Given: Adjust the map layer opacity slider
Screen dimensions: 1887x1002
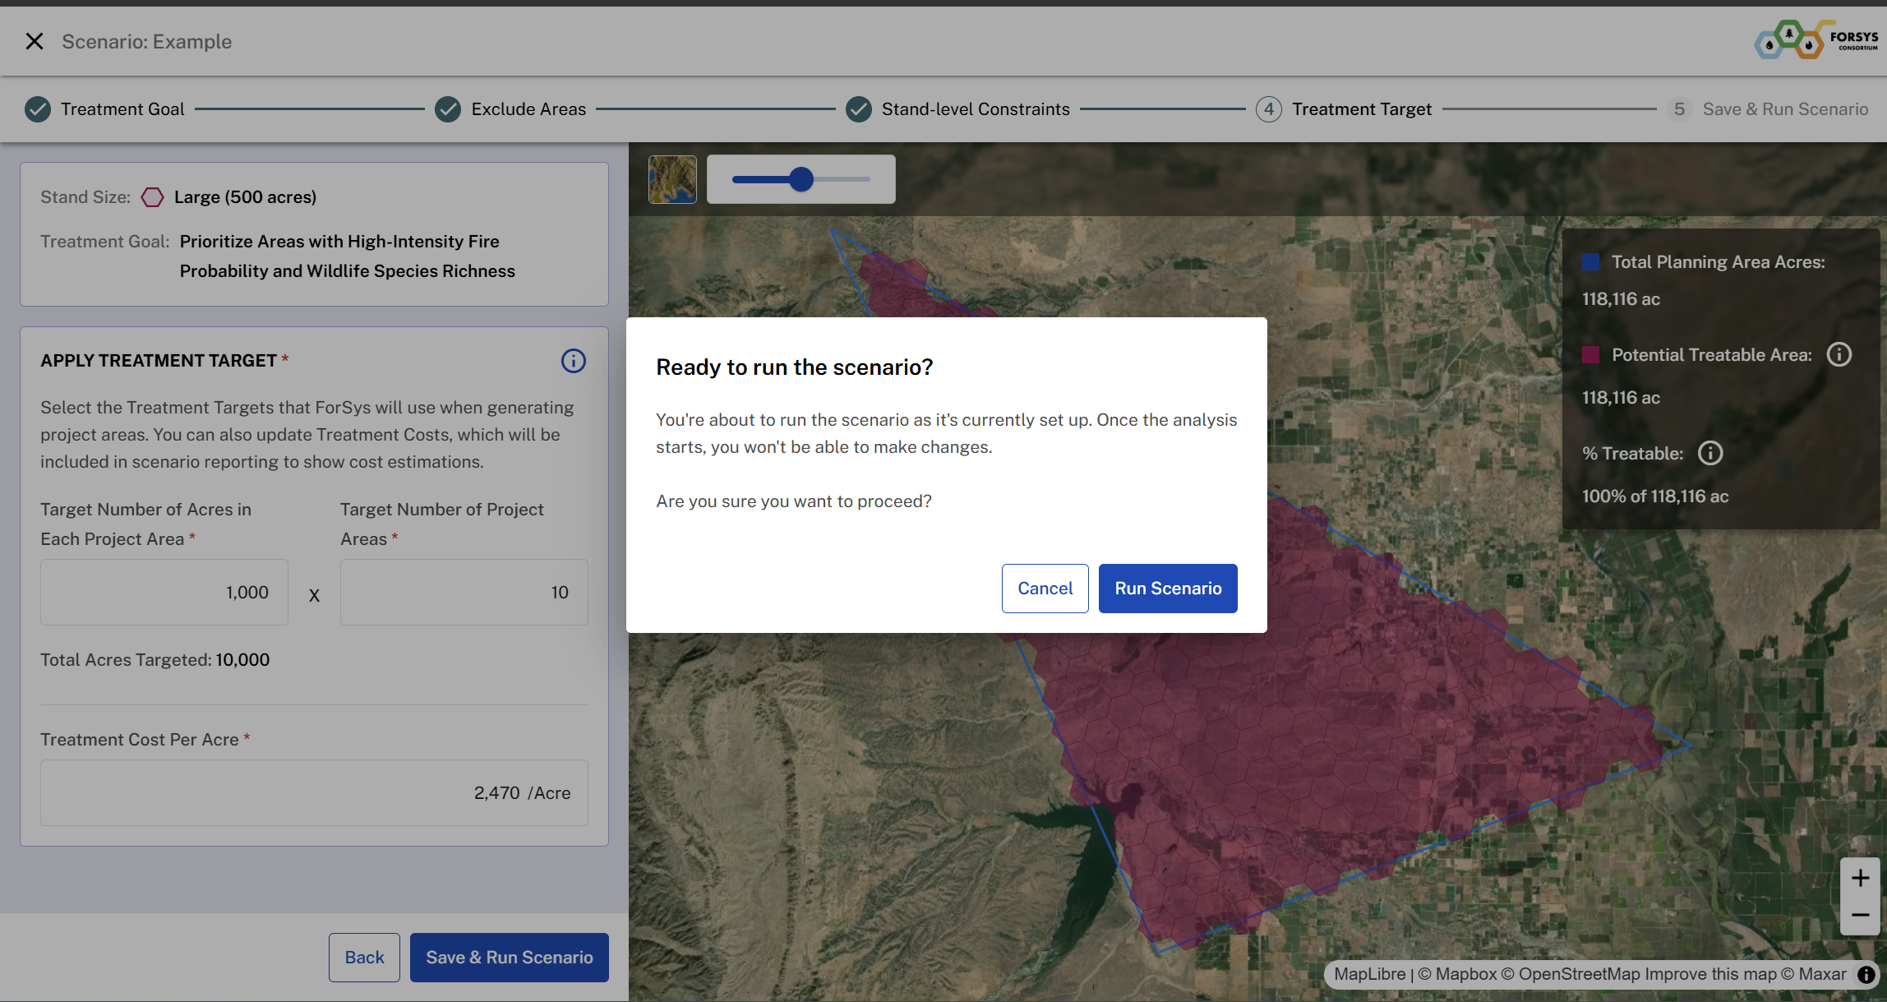Looking at the screenshot, I should point(801,179).
